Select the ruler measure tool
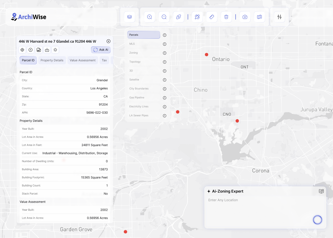The height and width of the screenshot is (238, 333). tap(212, 17)
